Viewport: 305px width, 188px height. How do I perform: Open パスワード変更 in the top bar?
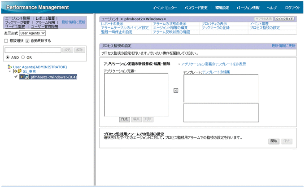click(196, 8)
